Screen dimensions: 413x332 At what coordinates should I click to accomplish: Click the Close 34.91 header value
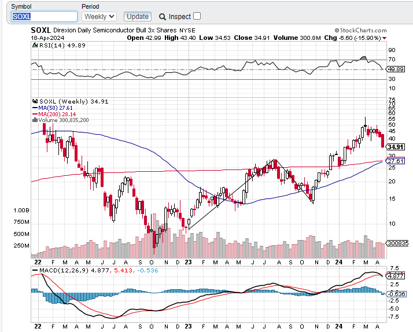[x=252, y=38]
